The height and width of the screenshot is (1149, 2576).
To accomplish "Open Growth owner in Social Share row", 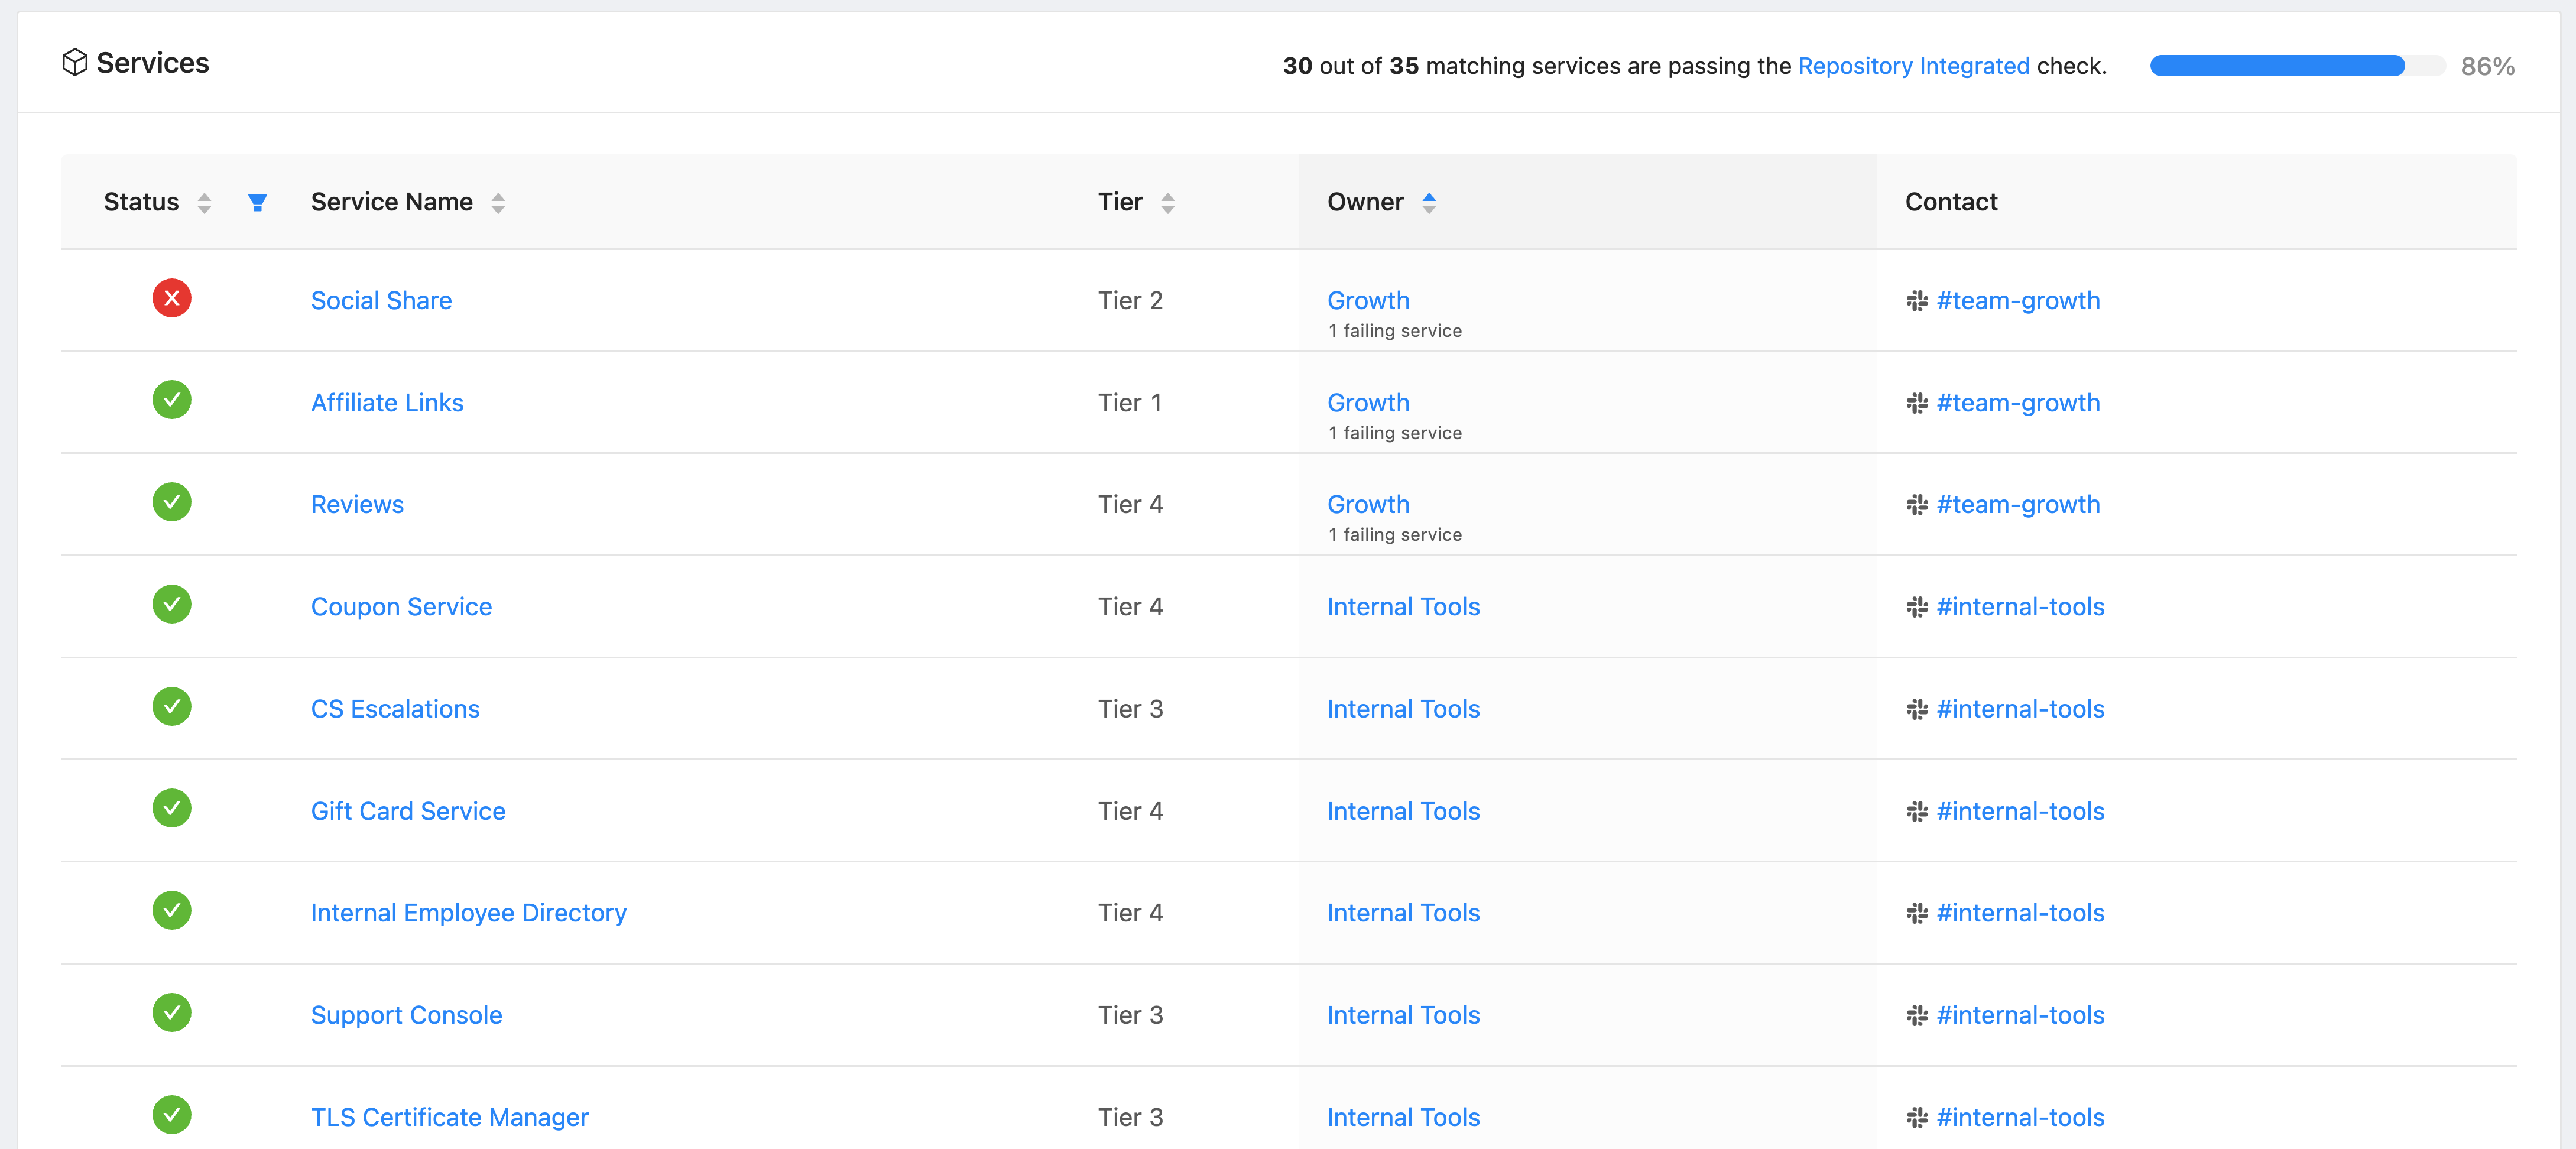I will (1368, 301).
